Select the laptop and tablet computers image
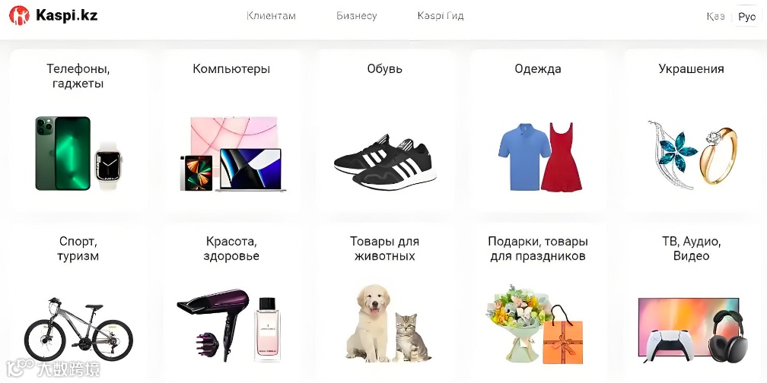This screenshot has width=767, height=383. click(233, 154)
